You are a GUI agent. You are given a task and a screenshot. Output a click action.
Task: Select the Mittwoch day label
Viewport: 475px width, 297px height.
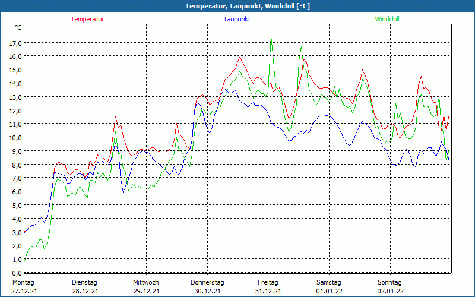146,282
